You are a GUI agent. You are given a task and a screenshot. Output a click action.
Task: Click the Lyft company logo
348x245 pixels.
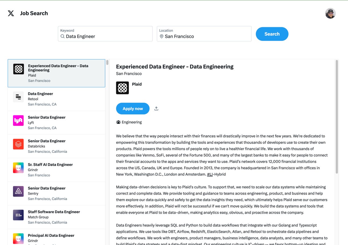coord(18,120)
